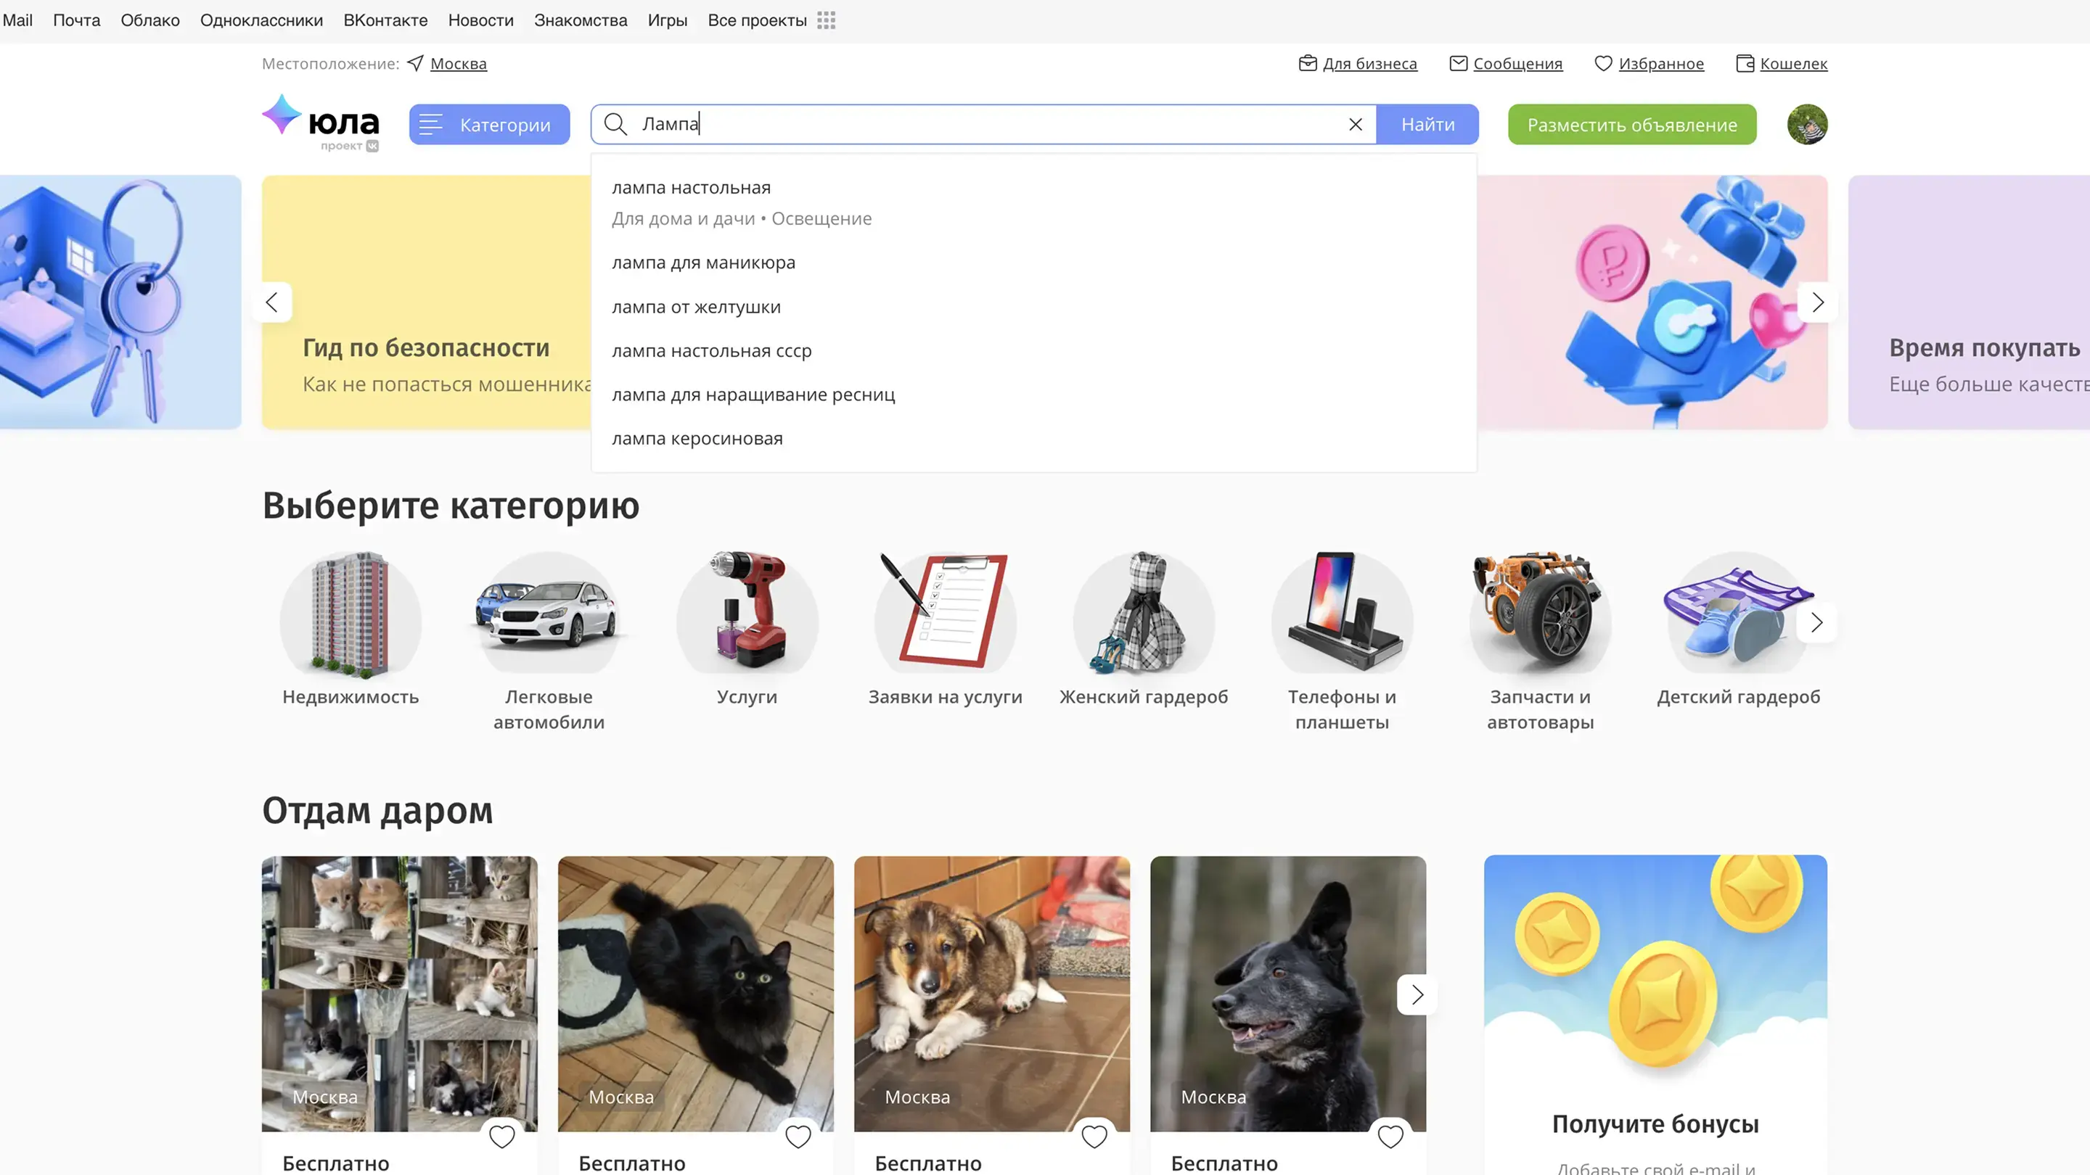The image size is (2090, 1175).
Task: Clear the search field with X icon
Action: (1355, 124)
